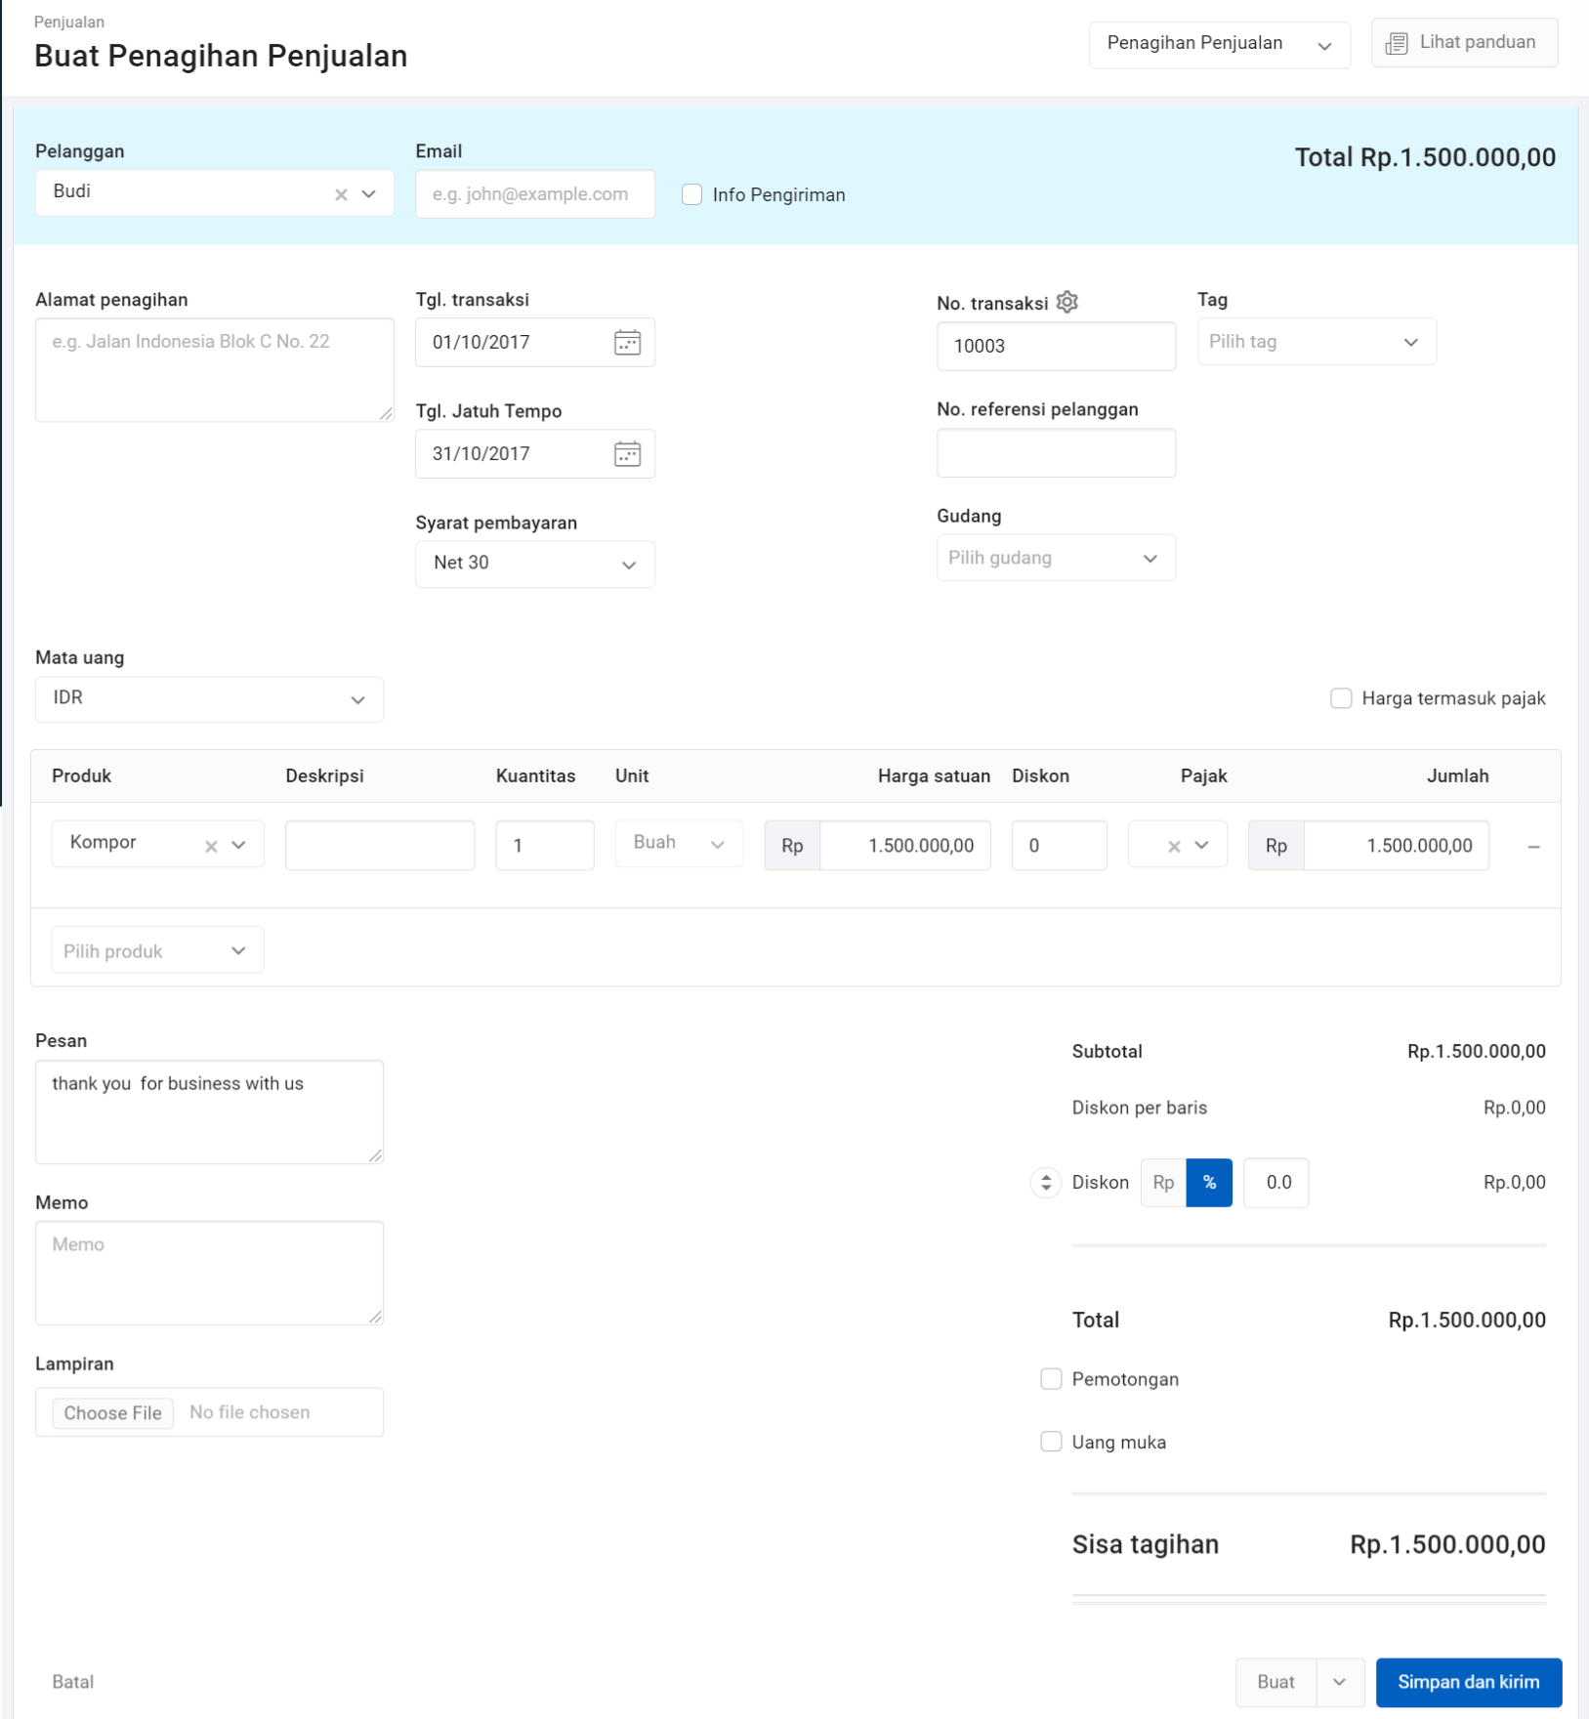This screenshot has height=1719, width=1589.
Task: Remove the Kompor line item with minus icon
Action: tap(1533, 847)
